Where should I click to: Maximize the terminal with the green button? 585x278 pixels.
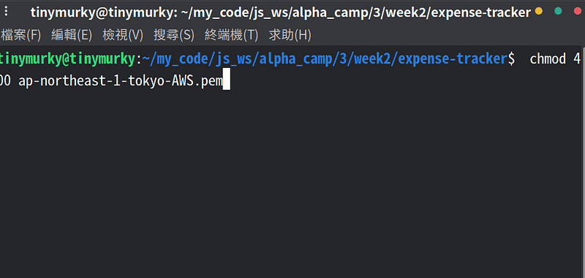pos(558,11)
